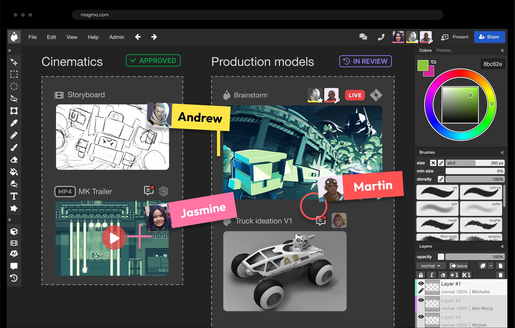Screen dimensions: 515x328
Task: Select the Paint bucket fill tool
Action: point(14,172)
